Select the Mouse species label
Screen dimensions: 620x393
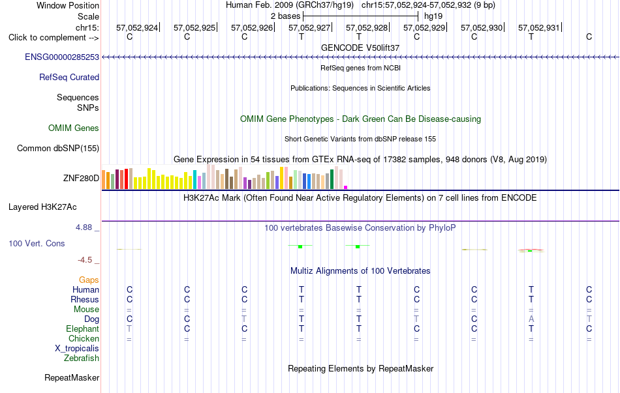tap(86, 310)
